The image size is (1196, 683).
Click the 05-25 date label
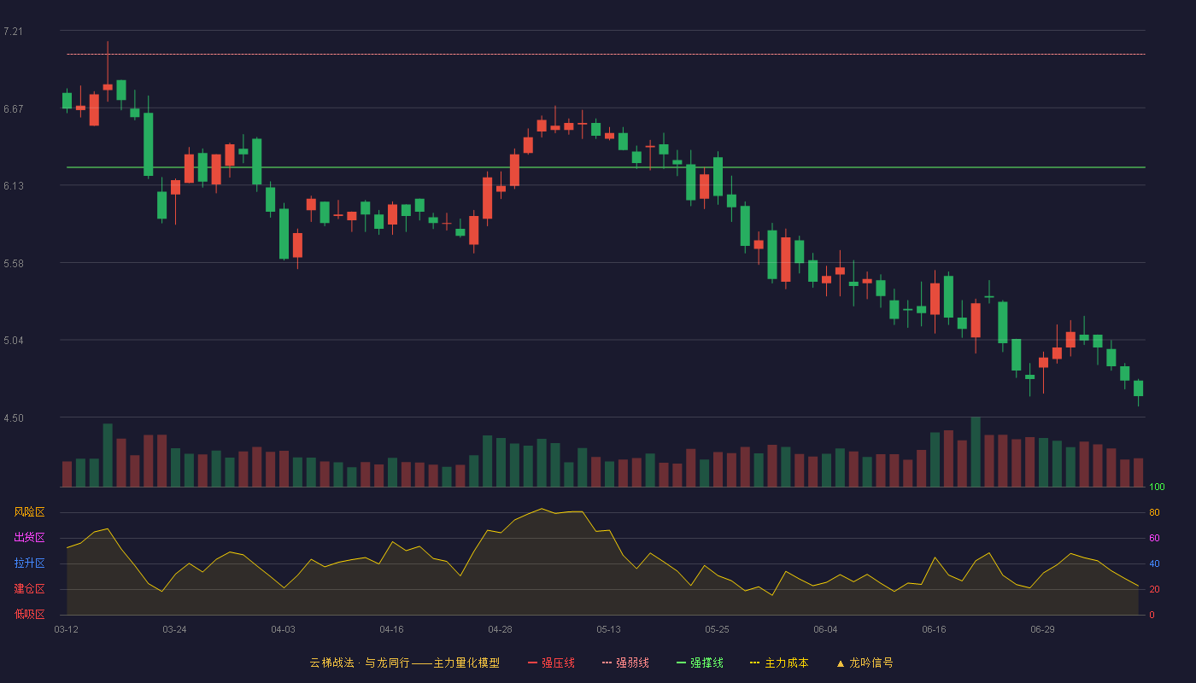(x=717, y=629)
